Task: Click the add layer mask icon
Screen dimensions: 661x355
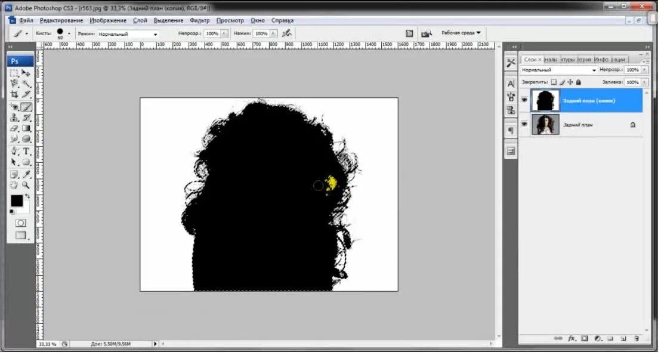Action: point(584,338)
